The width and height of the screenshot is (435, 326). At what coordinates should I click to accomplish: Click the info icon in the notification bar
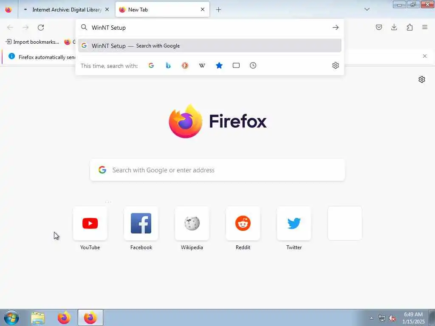[11, 56]
